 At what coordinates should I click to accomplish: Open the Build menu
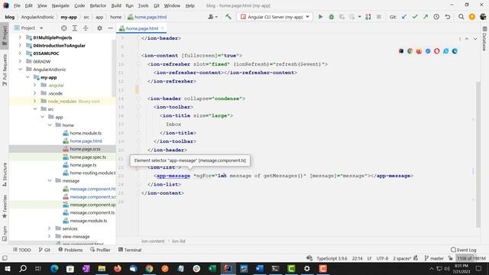(x=116, y=5)
